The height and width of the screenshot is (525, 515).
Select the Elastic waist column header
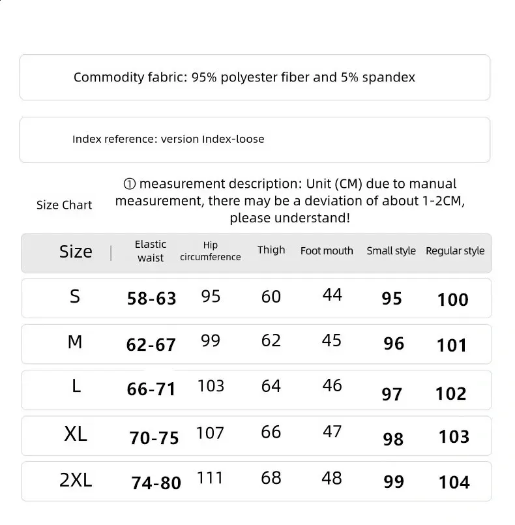151,250
